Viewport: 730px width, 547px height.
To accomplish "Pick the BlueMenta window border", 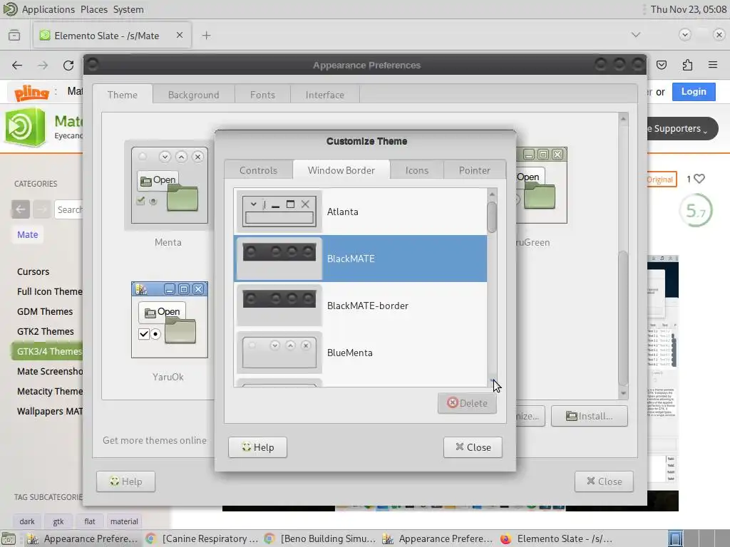I will [360, 352].
